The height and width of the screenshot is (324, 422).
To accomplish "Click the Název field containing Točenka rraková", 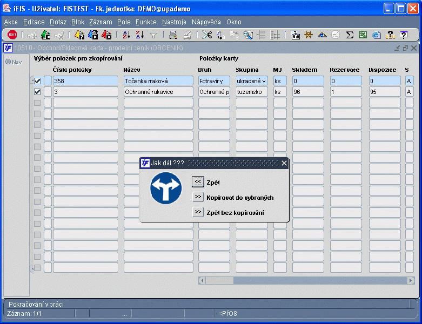I will coord(158,80).
